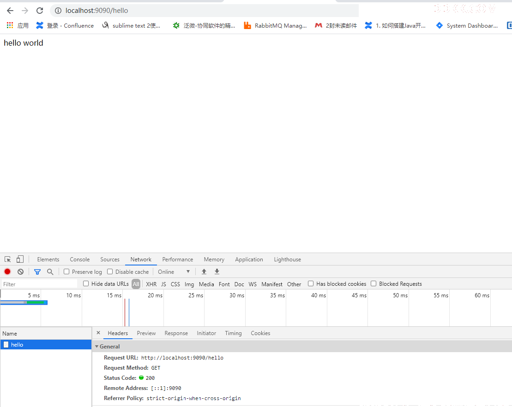The width and height of the screenshot is (512, 407).
Task: Click the strict-origin-when-cross-origin policy value
Action: click(193, 398)
